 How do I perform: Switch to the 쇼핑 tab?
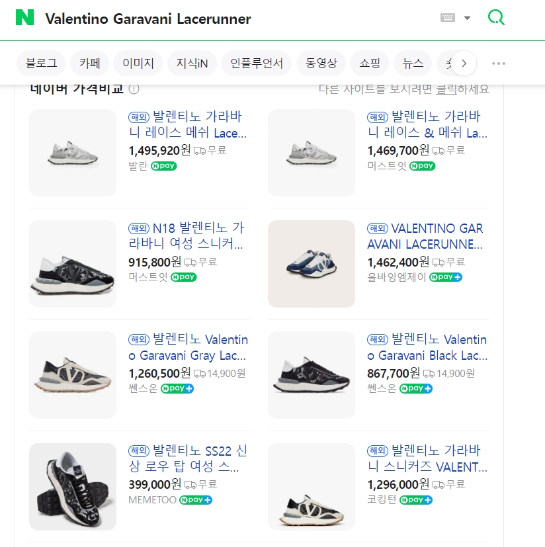pyautogui.click(x=370, y=63)
